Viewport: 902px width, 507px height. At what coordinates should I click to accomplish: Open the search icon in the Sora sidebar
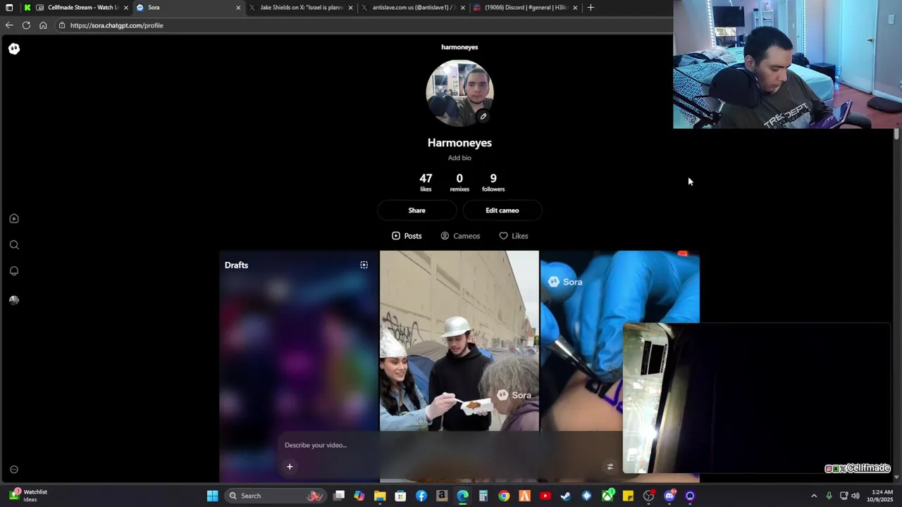(14, 245)
